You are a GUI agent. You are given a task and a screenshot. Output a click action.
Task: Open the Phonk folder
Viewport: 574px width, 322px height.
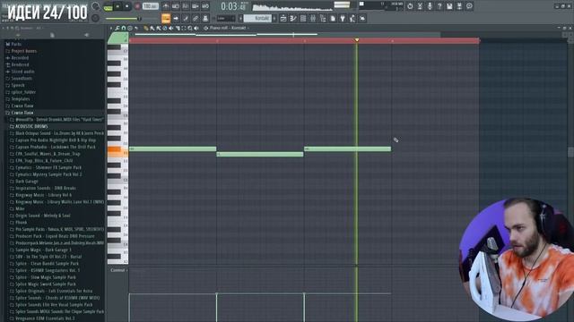click(x=19, y=223)
